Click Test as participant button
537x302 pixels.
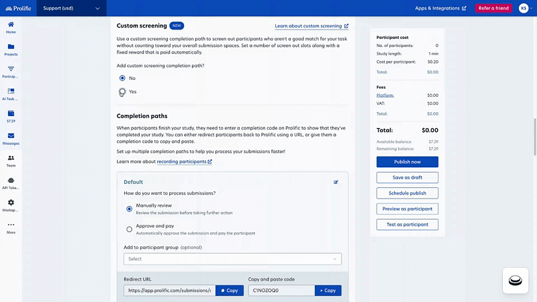click(407, 225)
